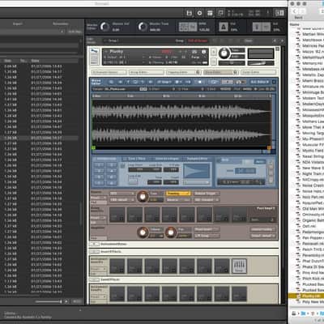
Task: Click the Auto button in Grid panel
Action: tap(260, 161)
